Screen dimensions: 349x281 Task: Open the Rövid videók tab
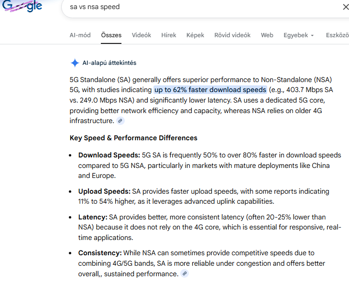[x=232, y=35]
